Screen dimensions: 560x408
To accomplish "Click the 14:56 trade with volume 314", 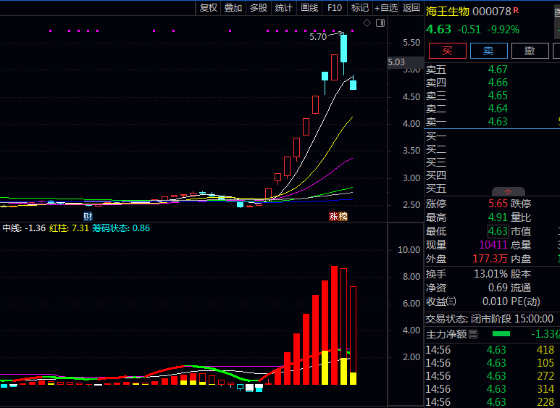I will click(x=490, y=388).
